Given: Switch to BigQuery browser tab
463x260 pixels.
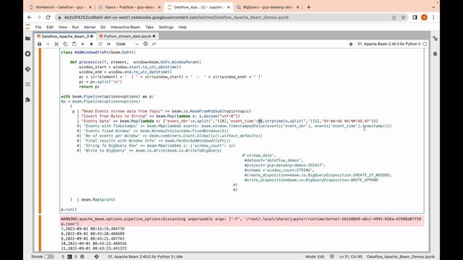Looking at the screenshot, I should coord(268,7).
